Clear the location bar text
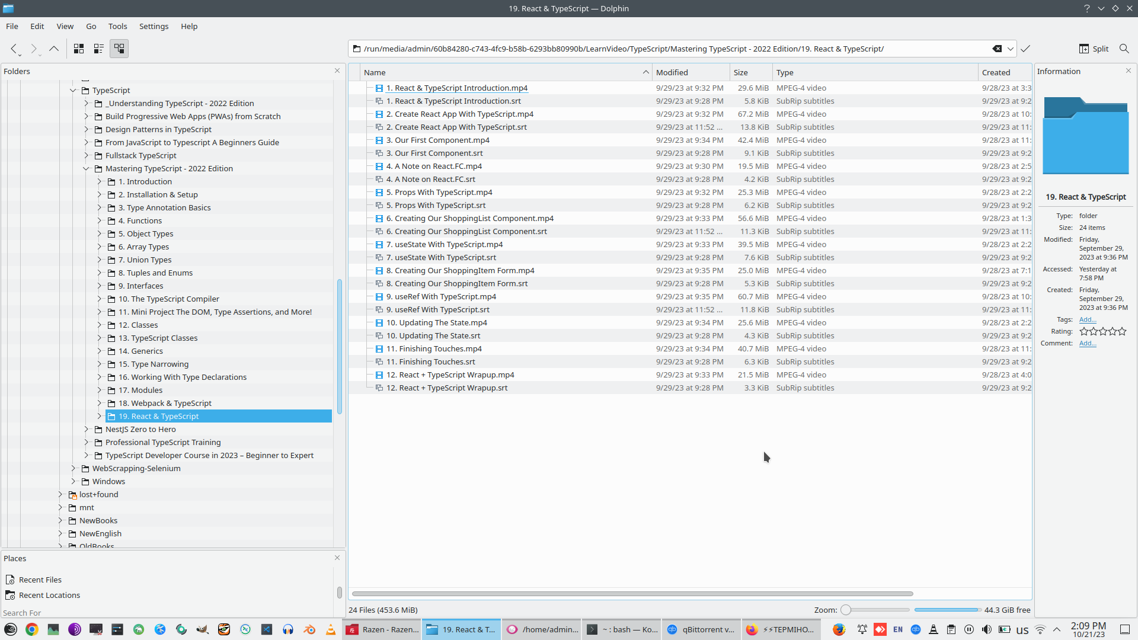 [x=997, y=49]
